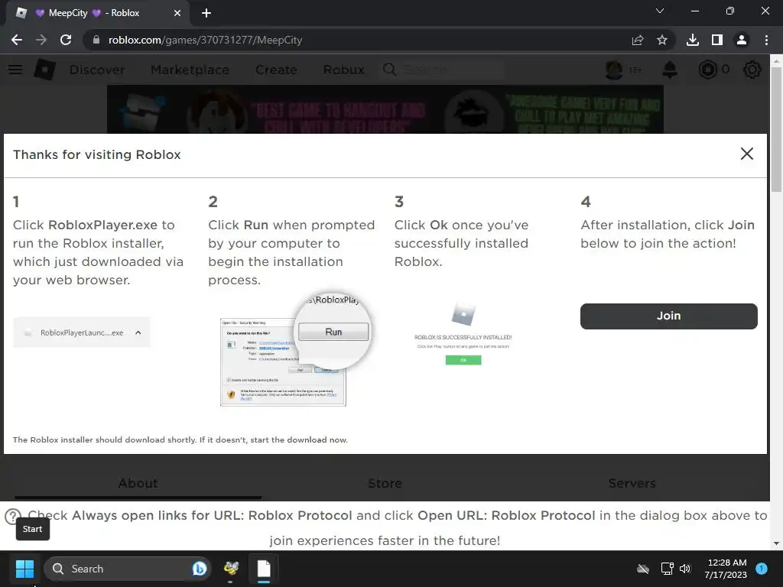Open the blue notification count badge
Image resolution: width=783 pixels, height=587 pixels.
point(762,569)
